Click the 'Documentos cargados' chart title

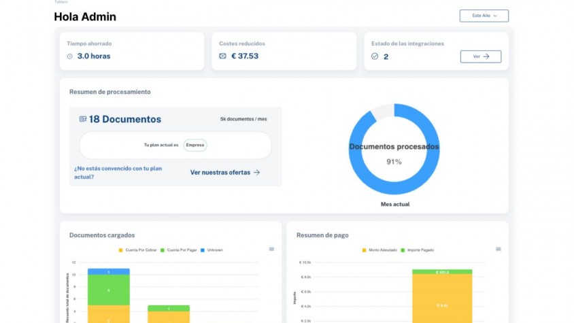click(102, 235)
